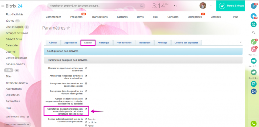Expand Plus... in the left sidebar
259x127 pixels.
tap(10, 108)
